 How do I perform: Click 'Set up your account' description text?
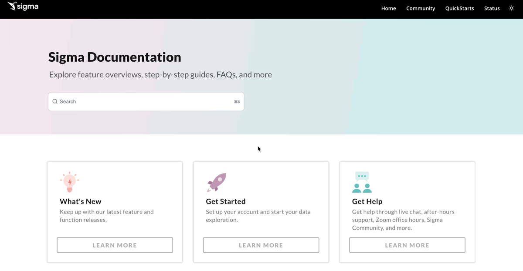[258, 216]
